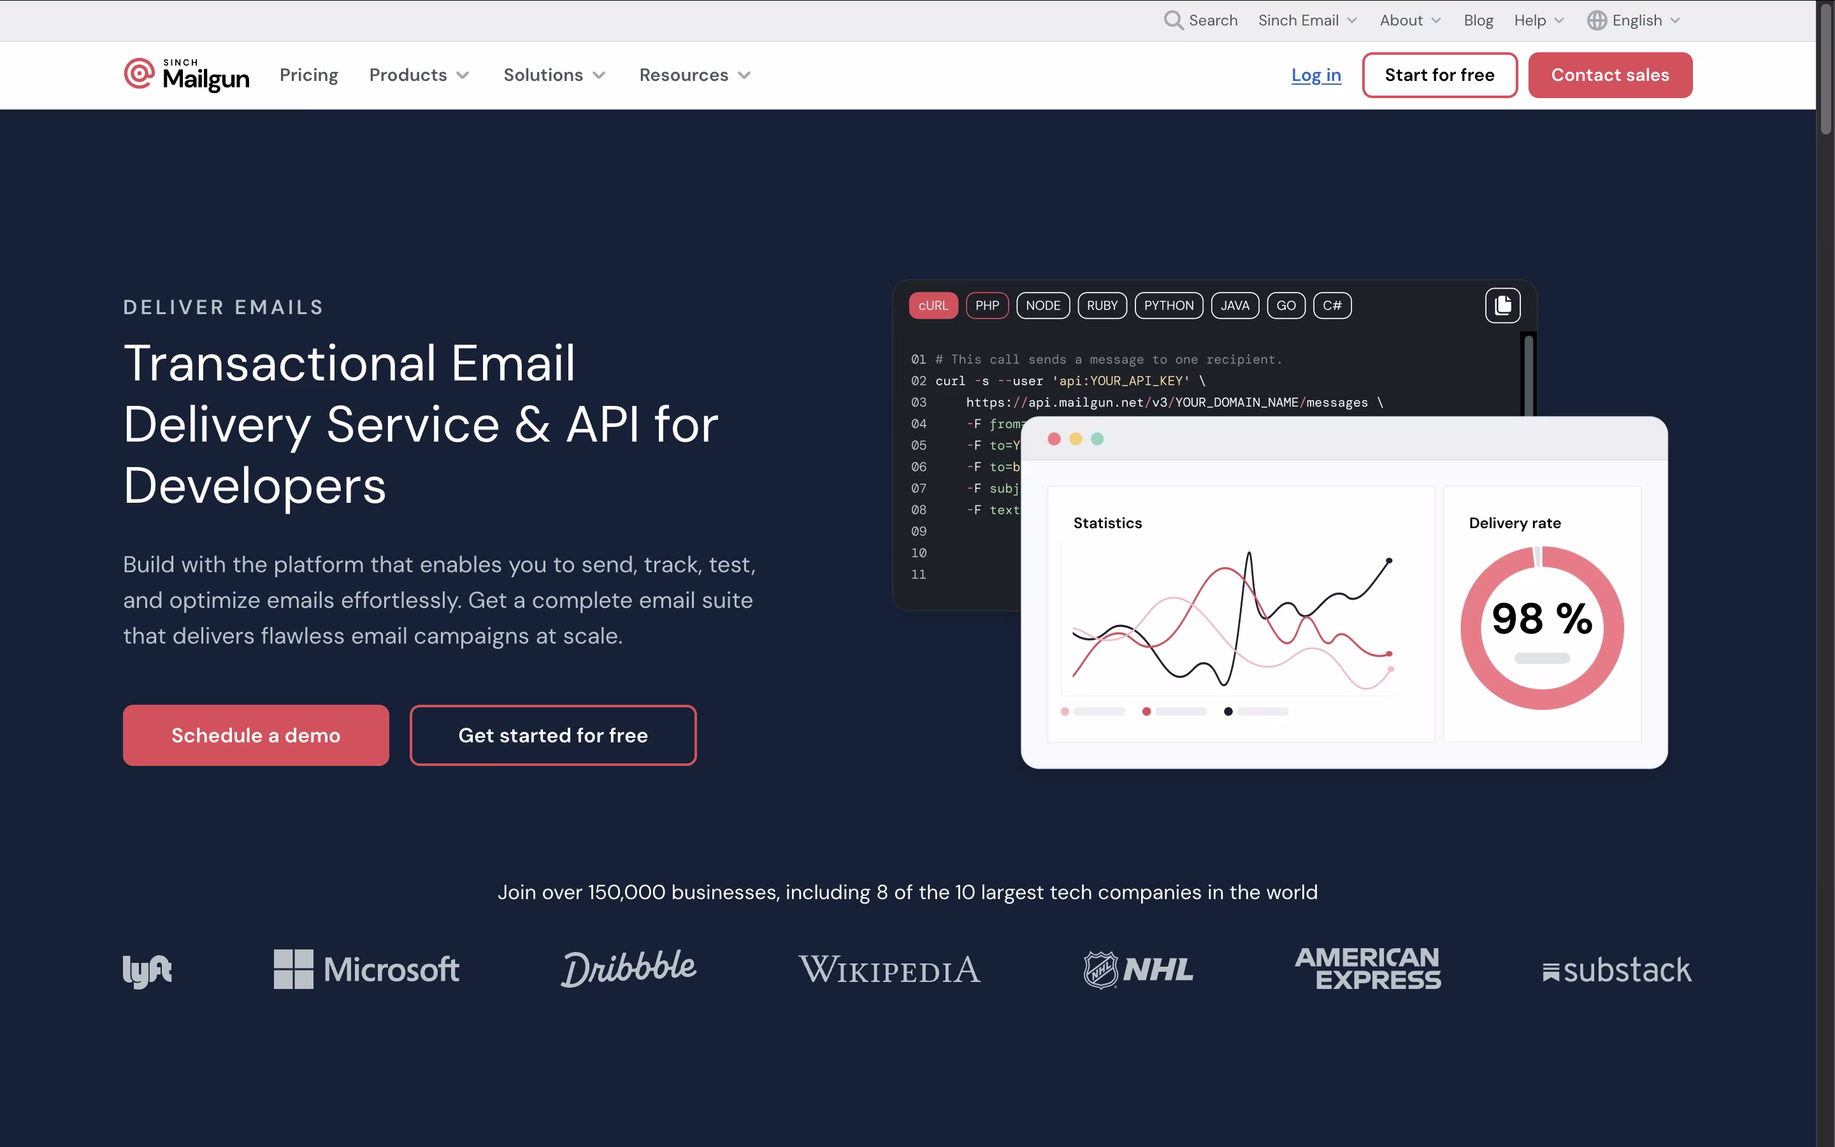1835x1147 pixels.
Task: Select the PHP code tab
Action: 987,306
